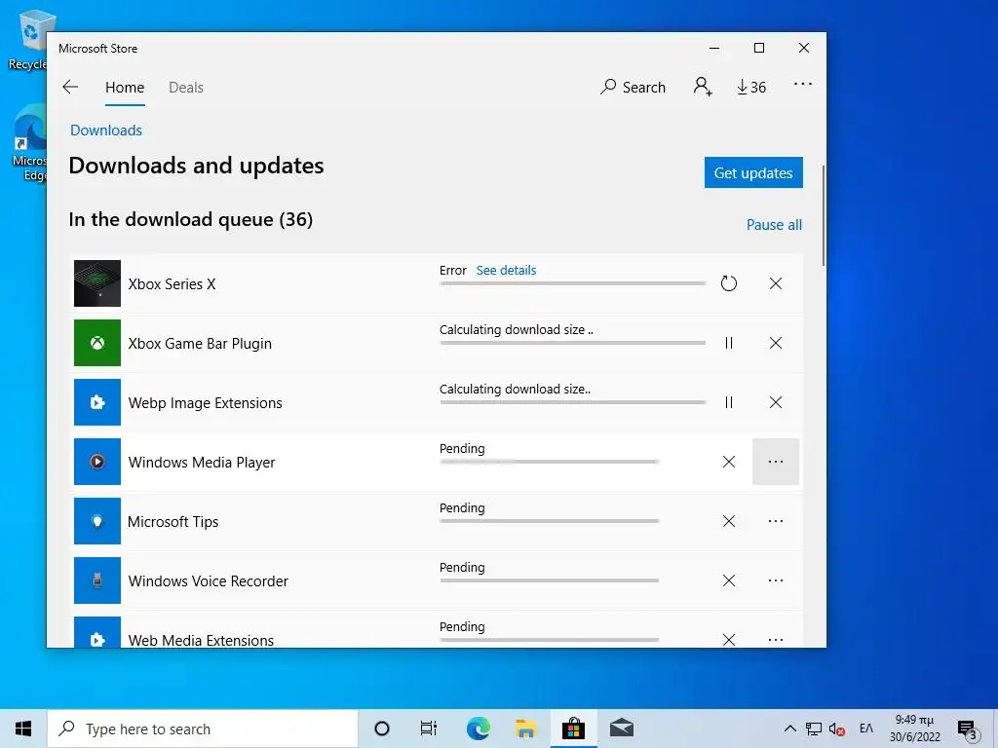Select the Windows Media Player title

[202, 463]
